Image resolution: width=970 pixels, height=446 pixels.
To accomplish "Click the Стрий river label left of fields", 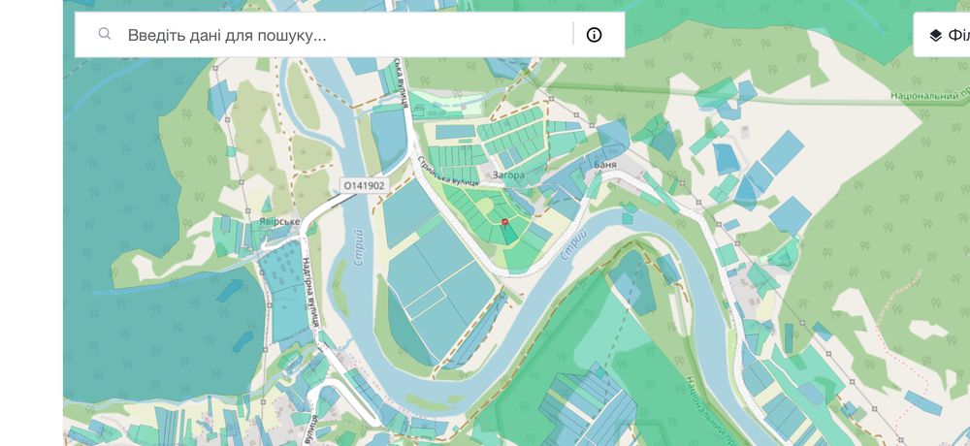I will [358, 247].
